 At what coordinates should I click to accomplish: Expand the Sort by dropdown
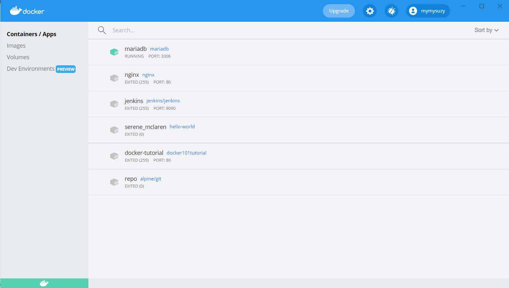pos(487,30)
